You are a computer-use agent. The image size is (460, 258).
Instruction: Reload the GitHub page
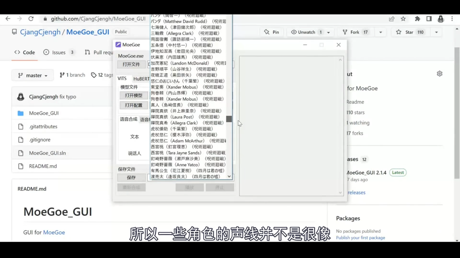pos(31,19)
